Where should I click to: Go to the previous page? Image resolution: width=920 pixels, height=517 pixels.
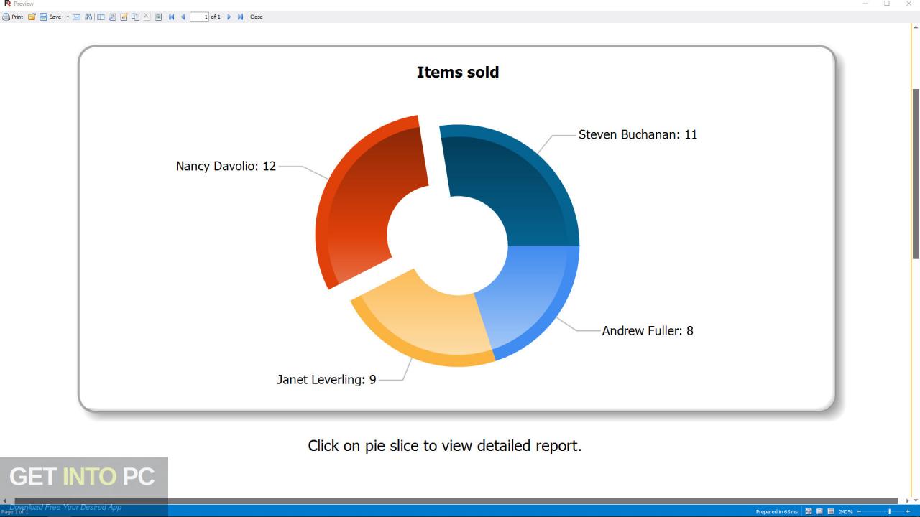[x=183, y=17]
